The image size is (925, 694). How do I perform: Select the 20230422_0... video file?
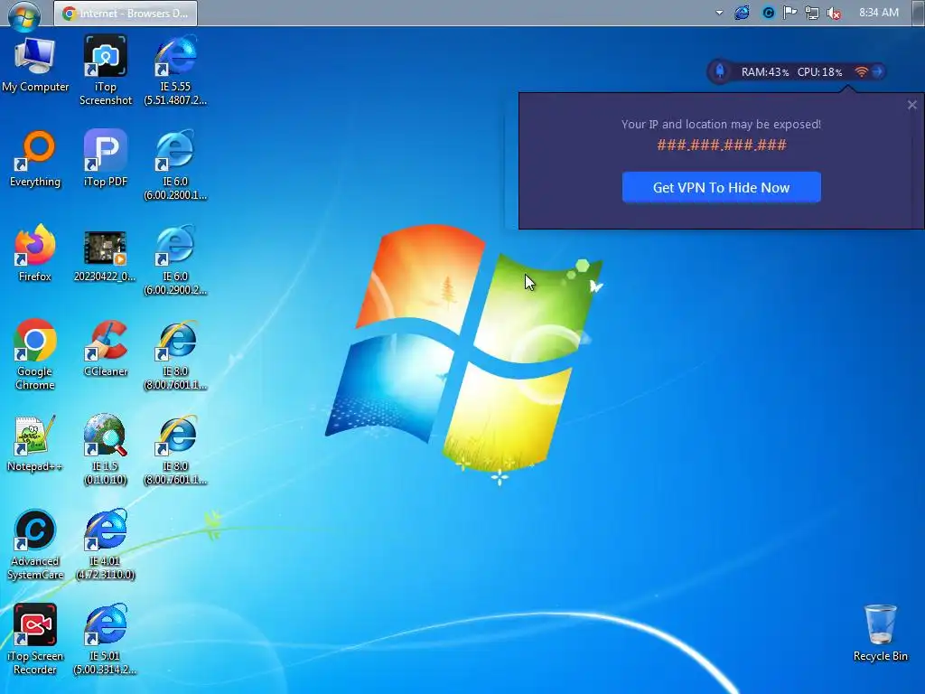[105, 256]
